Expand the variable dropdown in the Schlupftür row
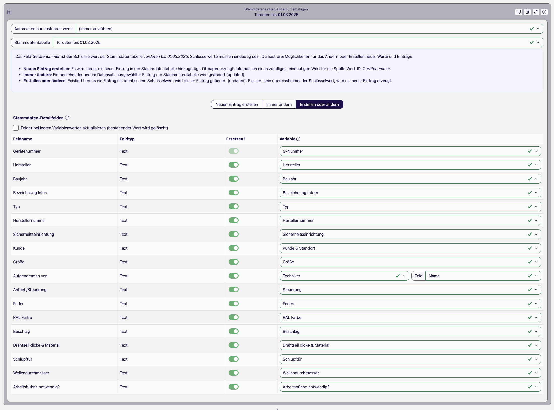This screenshot has width=554, height=410. pos(410,359)
